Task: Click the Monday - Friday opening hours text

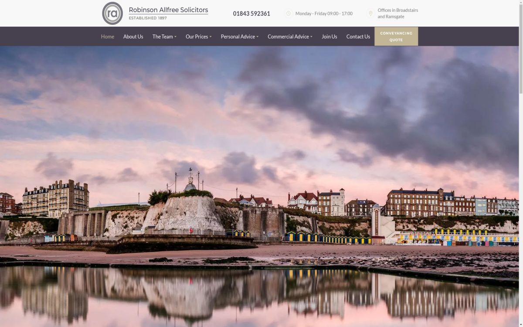Action: coord(324,14)
